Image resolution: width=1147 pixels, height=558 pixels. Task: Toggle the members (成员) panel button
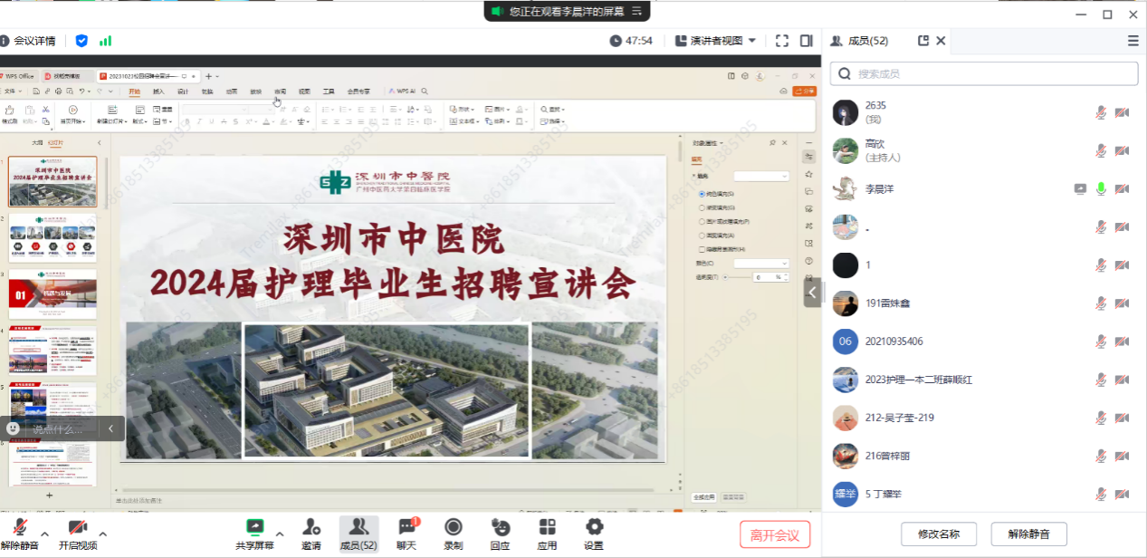tap(358, 533)
